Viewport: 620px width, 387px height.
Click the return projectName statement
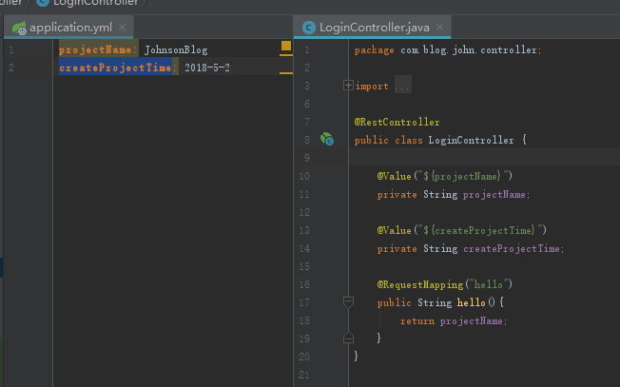coord(454,320)
